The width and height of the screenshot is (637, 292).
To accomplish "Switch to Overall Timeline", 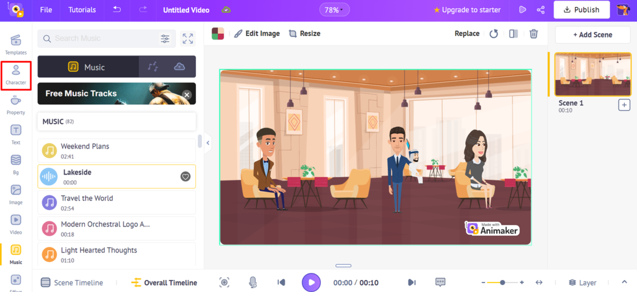I will point(164,283).
